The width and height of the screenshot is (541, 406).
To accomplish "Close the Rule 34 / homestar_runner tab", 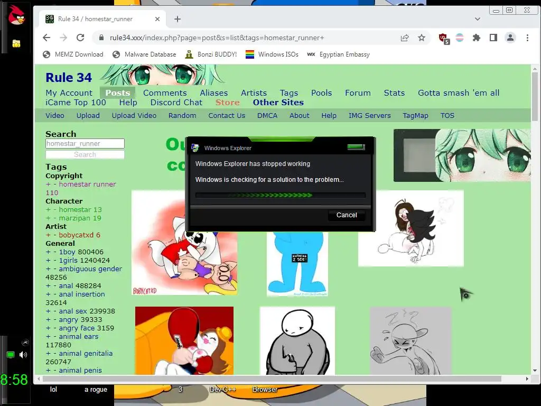I will (157, 19).
